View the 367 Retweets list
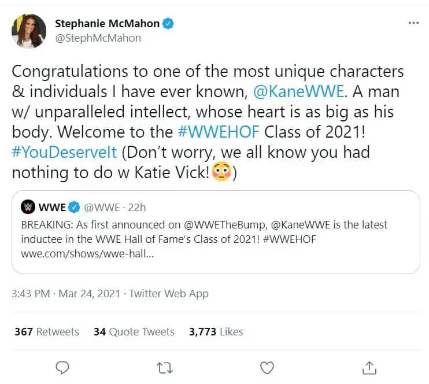Viewport: 429px width, 384px height. coord(46,331)
